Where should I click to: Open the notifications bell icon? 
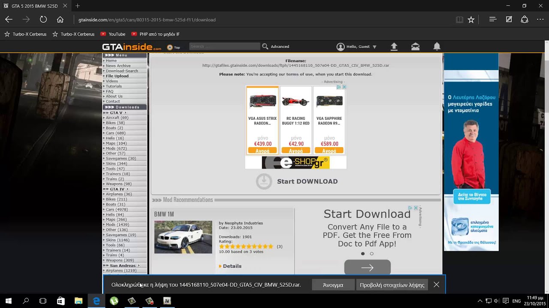437,46
